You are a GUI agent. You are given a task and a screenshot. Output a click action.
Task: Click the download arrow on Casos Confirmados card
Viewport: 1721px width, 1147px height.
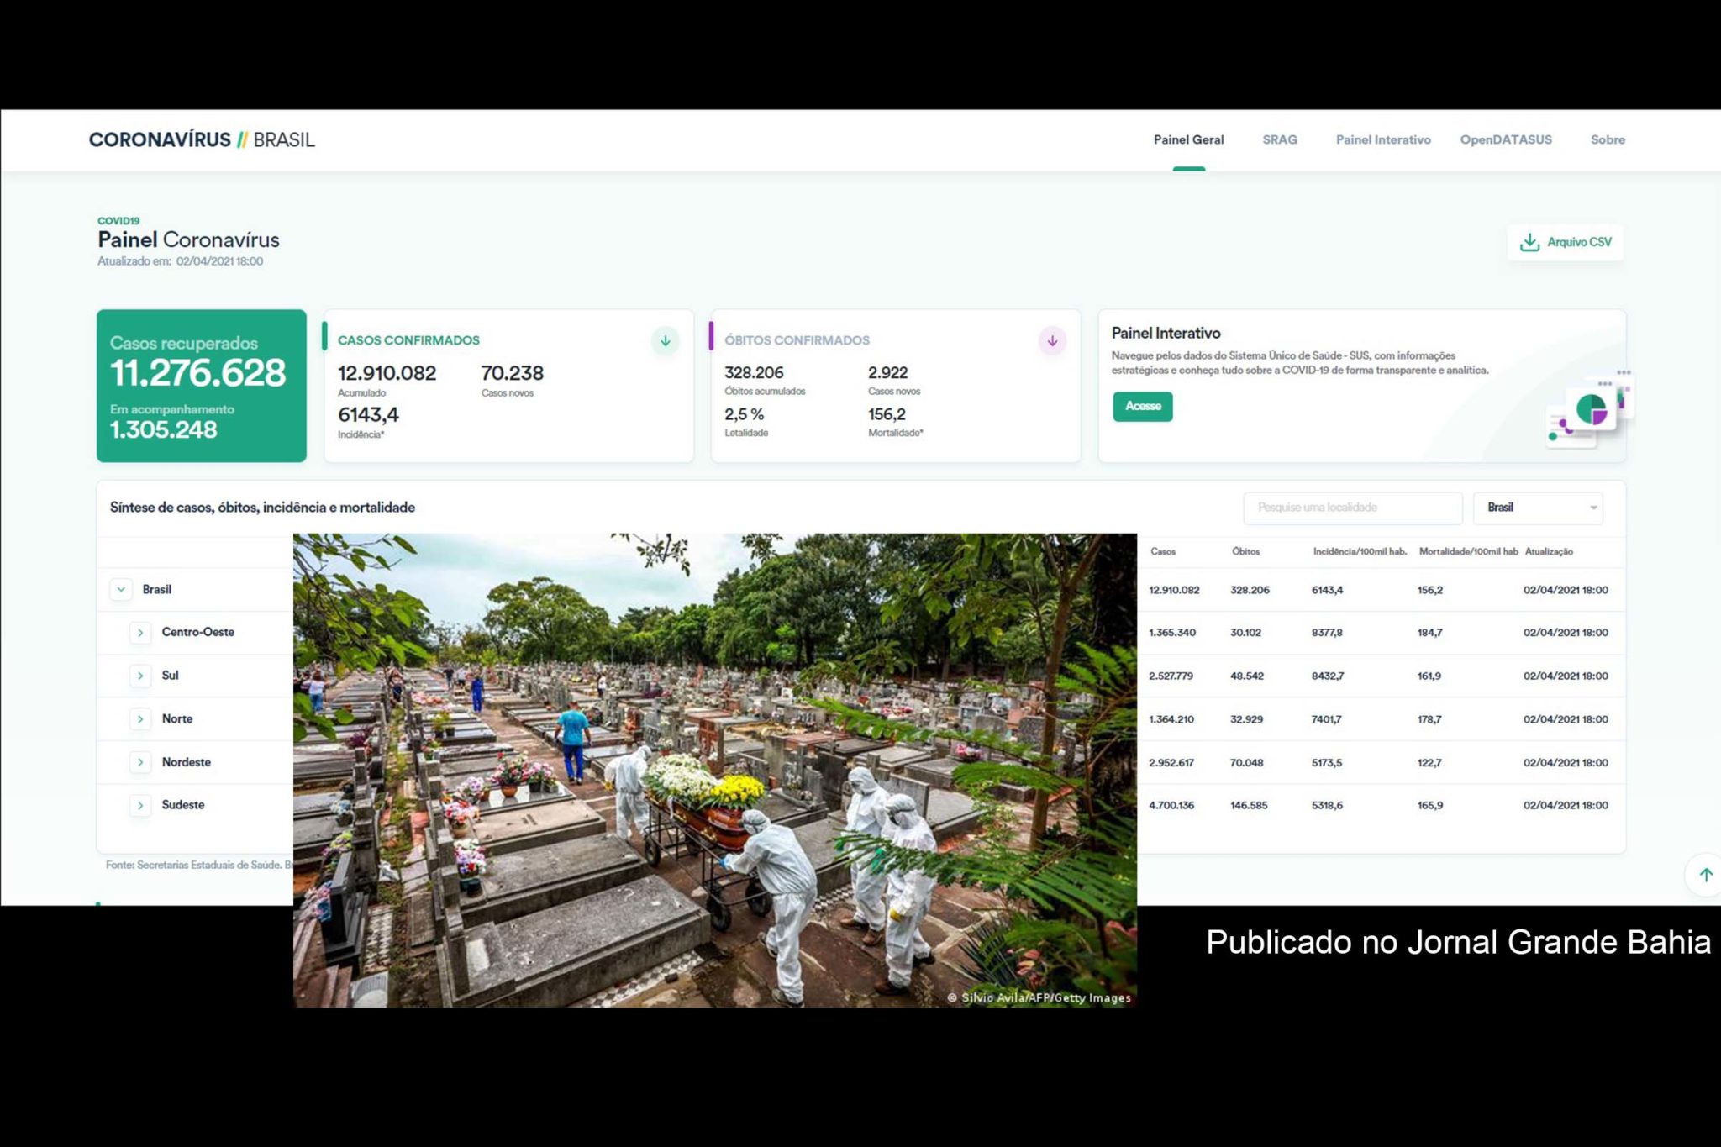(664, 341)
